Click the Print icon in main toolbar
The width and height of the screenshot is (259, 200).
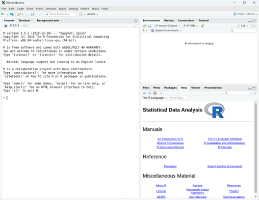pos(39,14)
